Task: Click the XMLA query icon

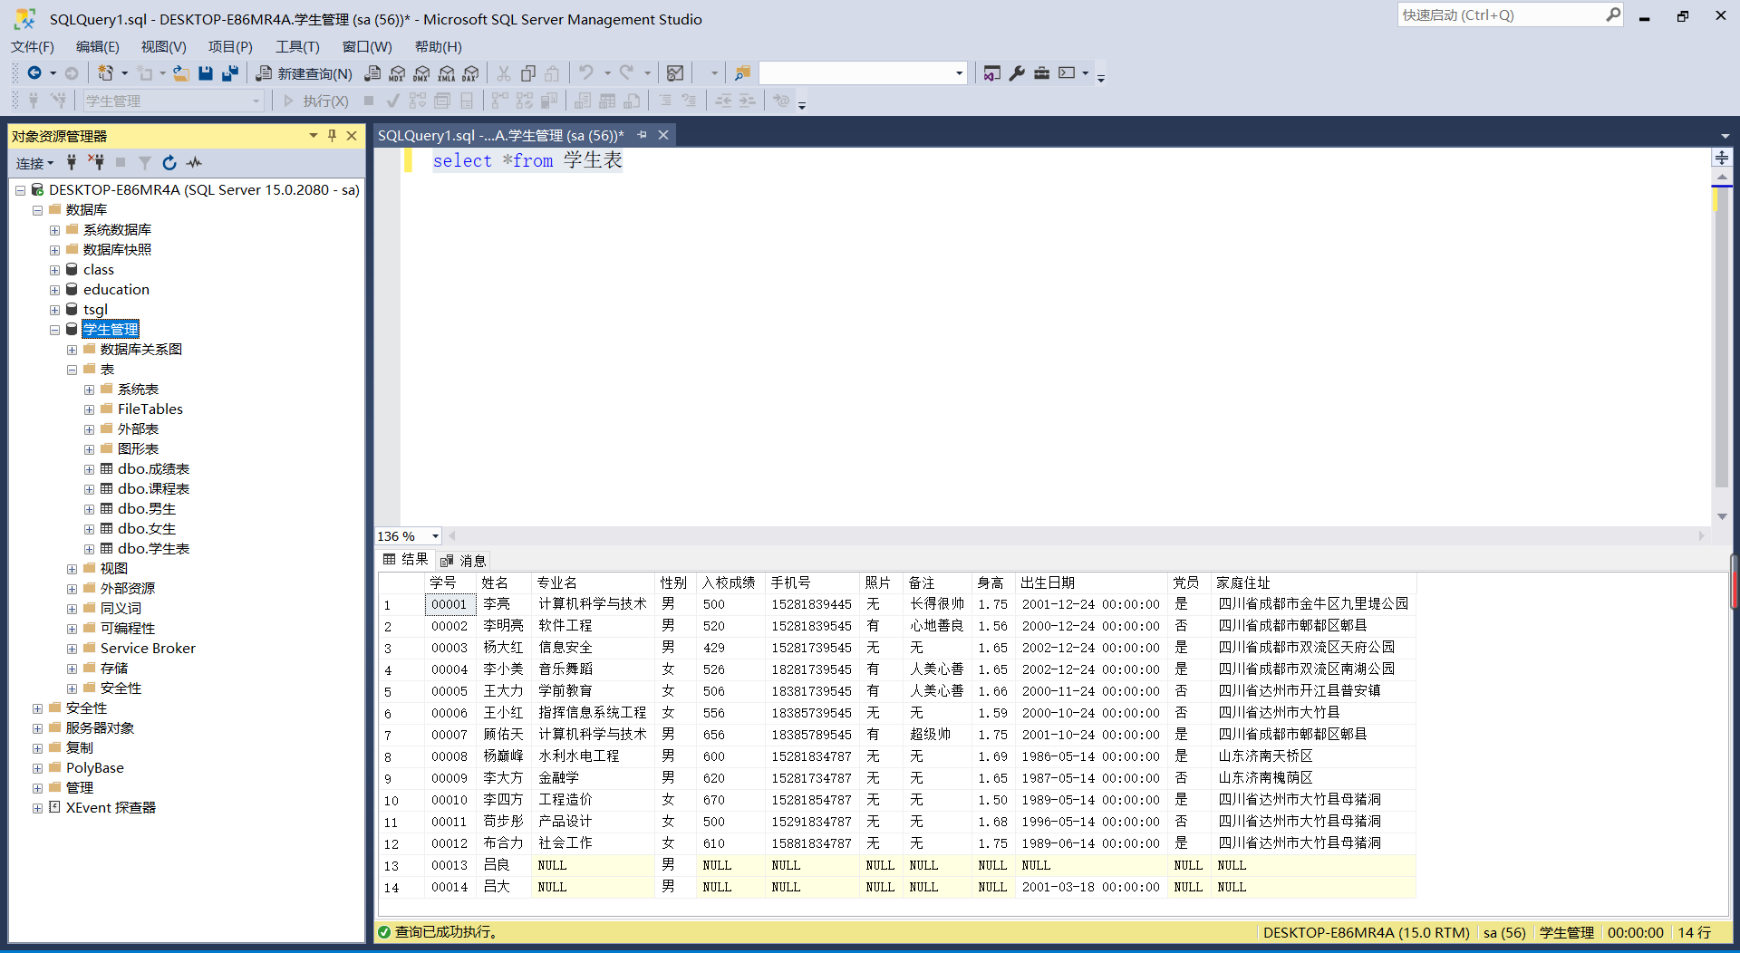Action: click(446, 73)
